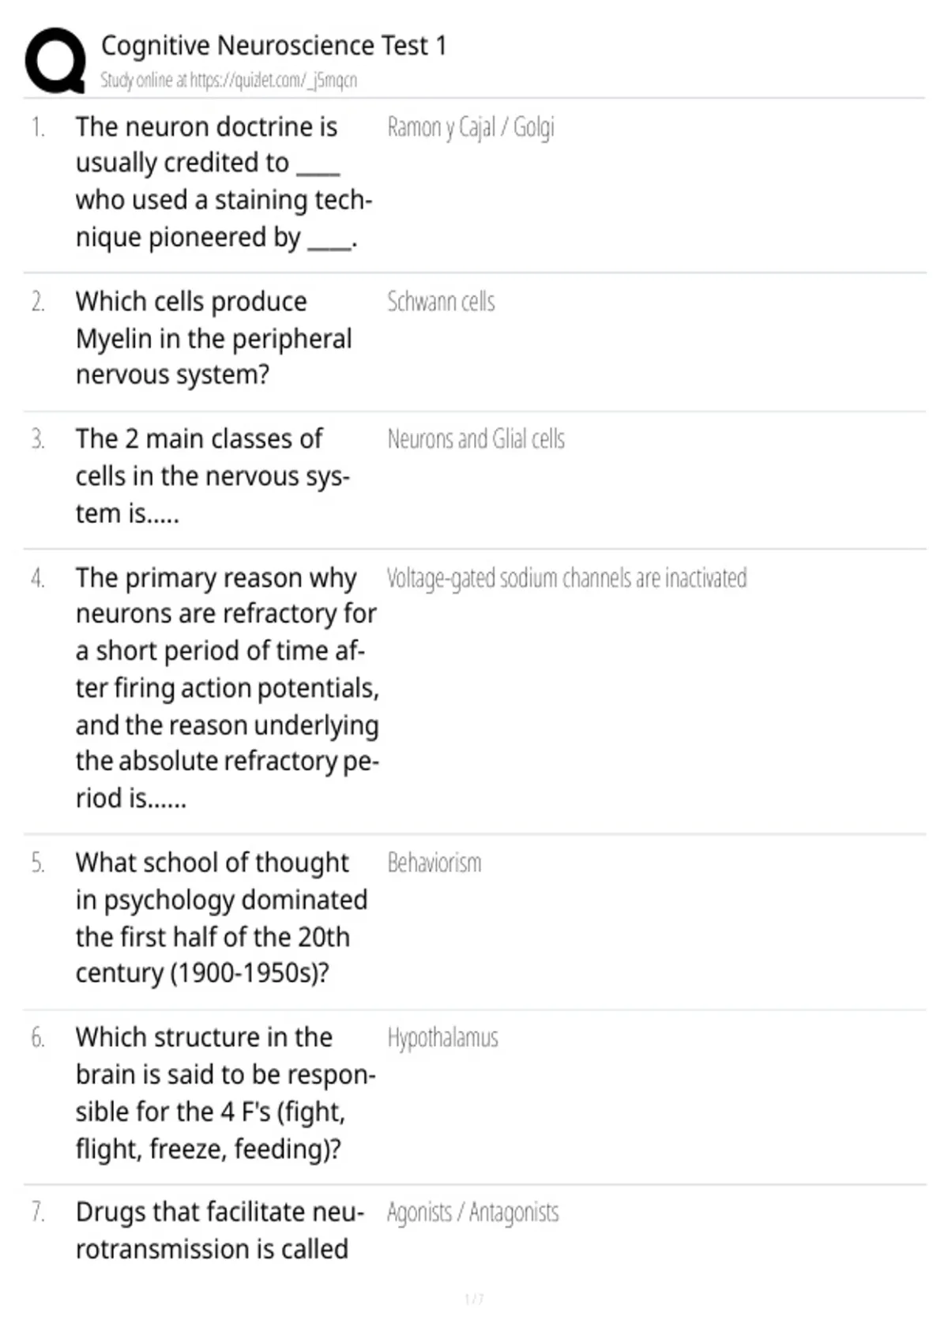Click the item number 7 label
This screenshot has height=1343, width=948.
click(38, 1212)
